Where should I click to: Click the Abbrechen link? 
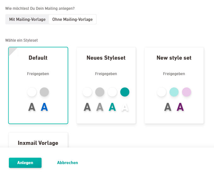[x=67, y=163]
